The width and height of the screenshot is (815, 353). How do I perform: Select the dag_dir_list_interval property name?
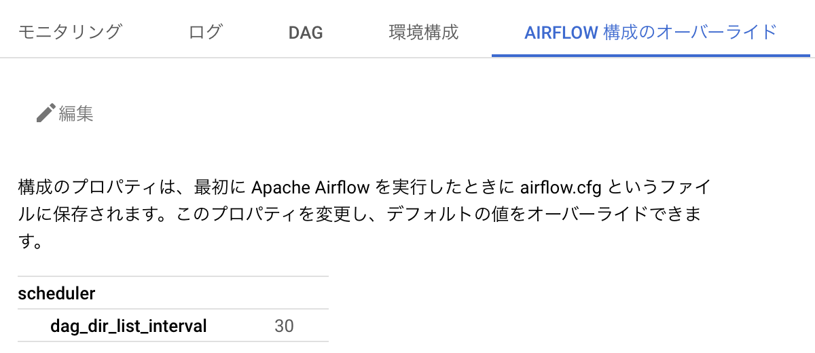point(128,327)
